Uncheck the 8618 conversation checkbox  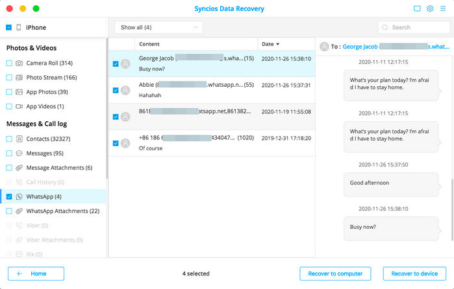click(116, 117)
